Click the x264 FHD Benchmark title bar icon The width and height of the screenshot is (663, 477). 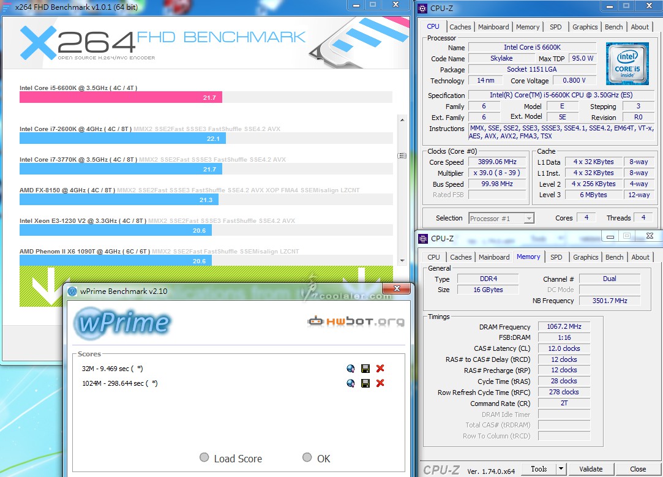click(6, 7)
